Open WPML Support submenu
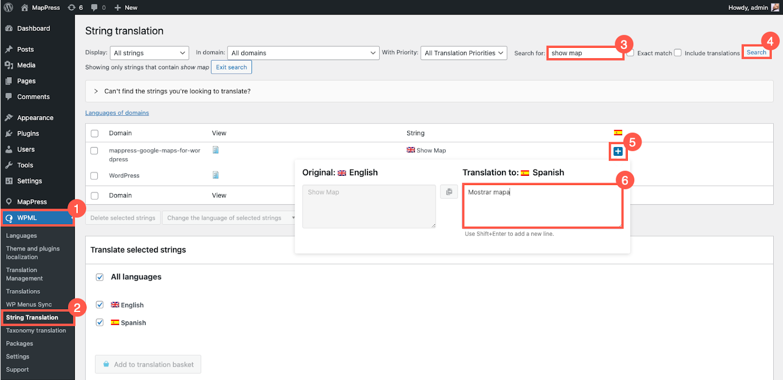Screen dimensions: 783x380 17,370
